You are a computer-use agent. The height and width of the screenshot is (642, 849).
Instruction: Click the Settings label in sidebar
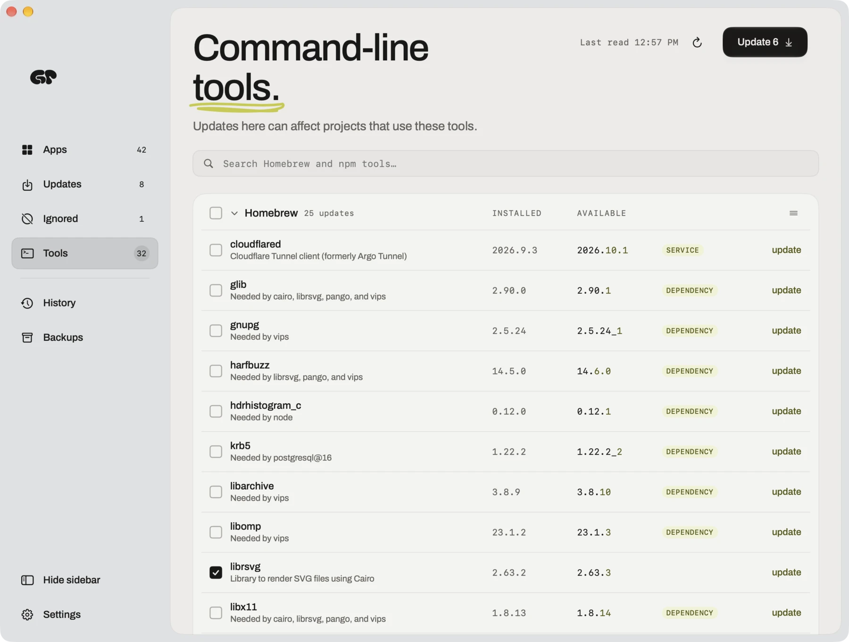tap(62, 614)
